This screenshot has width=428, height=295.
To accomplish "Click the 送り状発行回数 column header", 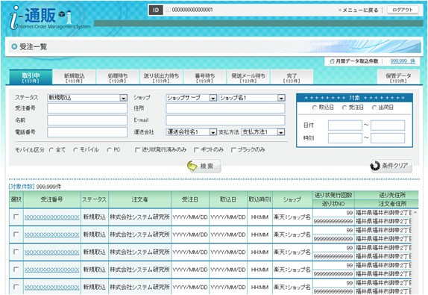I will [333, 195].
